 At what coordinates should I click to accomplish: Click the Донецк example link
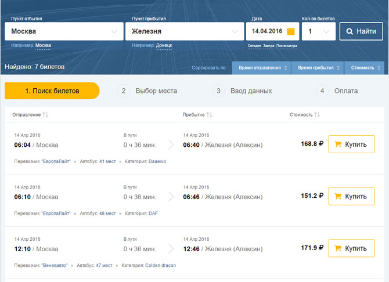pos(164,45)
